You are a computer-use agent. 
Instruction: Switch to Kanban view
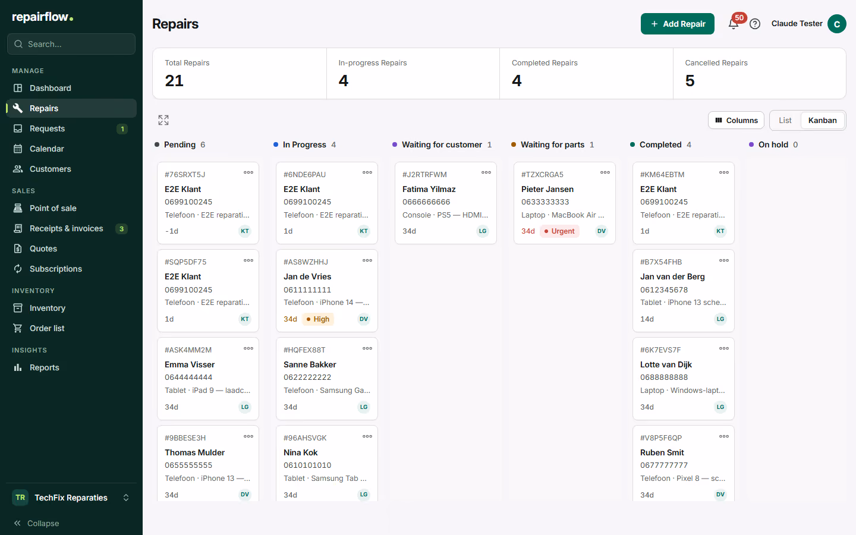pyautogui.click(x=823, y=120)
